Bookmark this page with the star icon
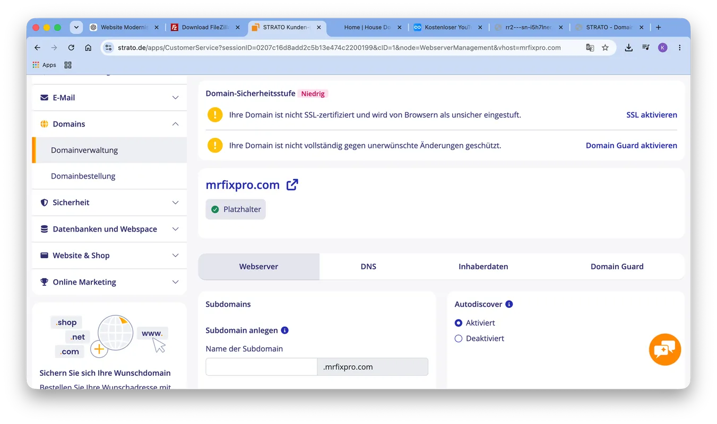Screen dimensions: 717x424 [x=605, y=48]
